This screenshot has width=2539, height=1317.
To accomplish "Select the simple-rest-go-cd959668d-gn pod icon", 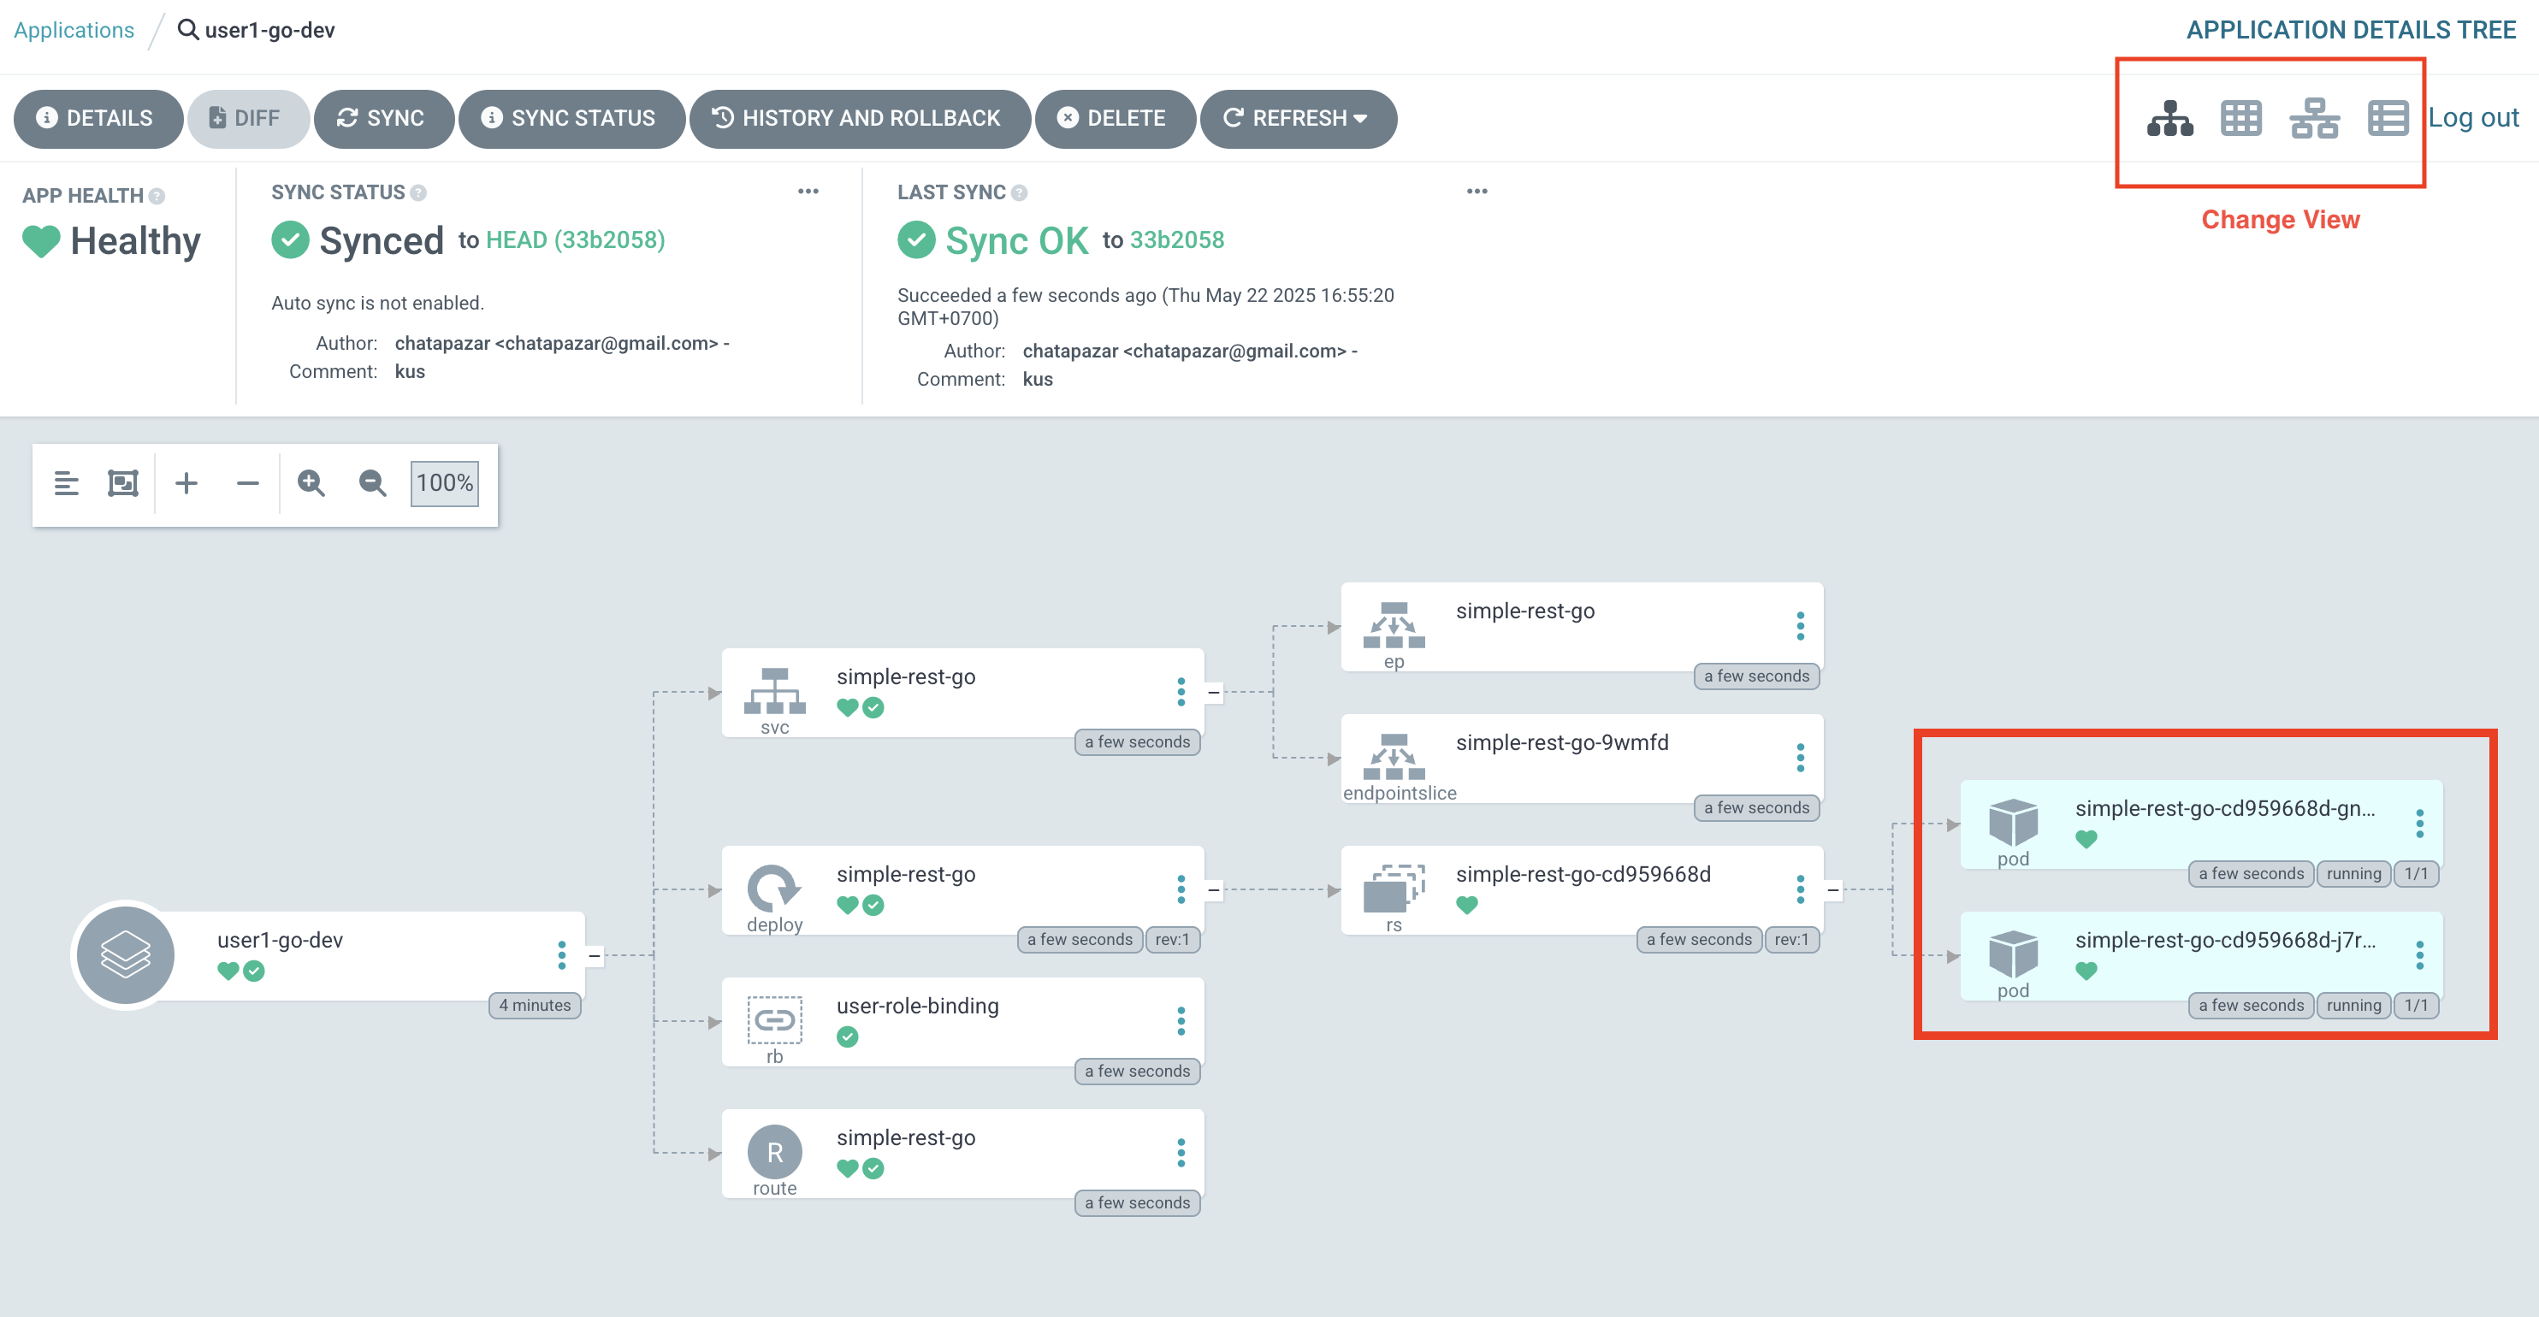I will pyautogui.click(x=2013, y=822).
